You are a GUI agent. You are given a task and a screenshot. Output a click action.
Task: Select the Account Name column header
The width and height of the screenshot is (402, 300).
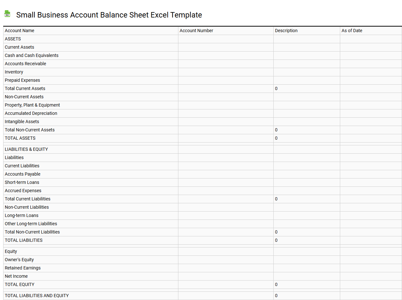[x=19, y=31]
